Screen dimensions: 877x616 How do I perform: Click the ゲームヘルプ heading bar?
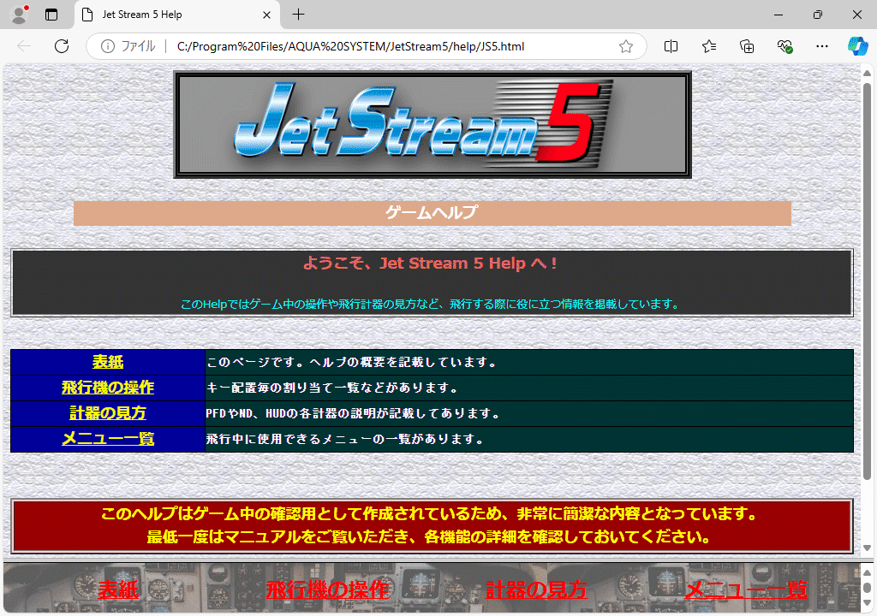pos(433,213)
